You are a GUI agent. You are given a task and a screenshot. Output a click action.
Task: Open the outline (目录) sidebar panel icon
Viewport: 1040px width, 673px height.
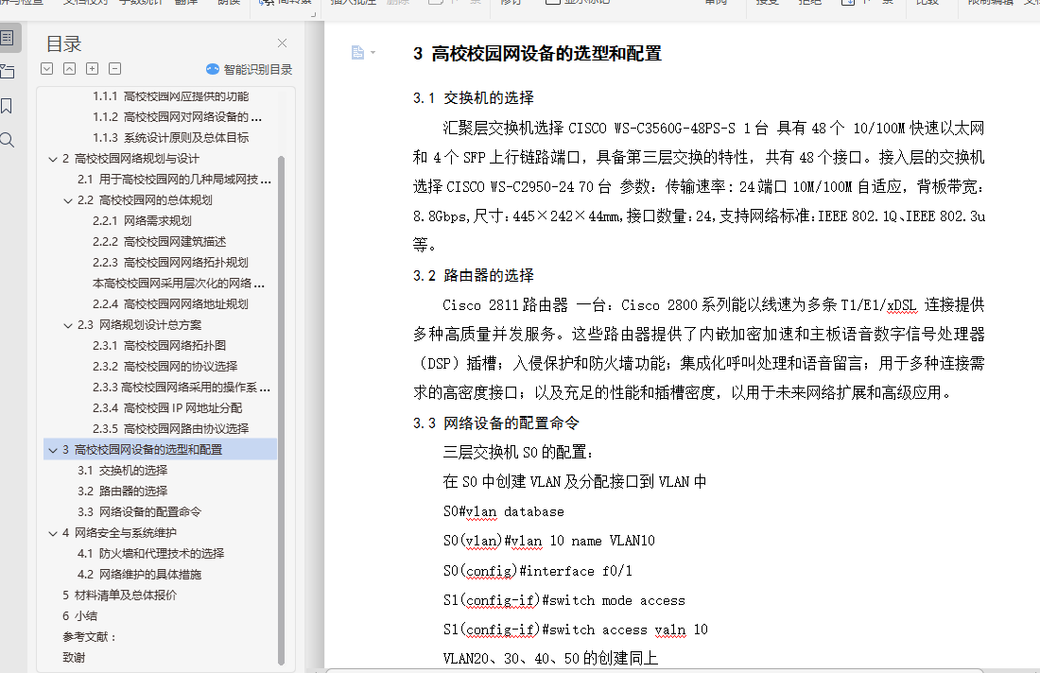(8, 38)
